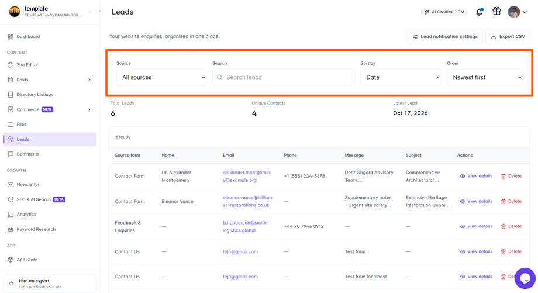
Task: Collapse the sidebar with the arrow button
Action: [x=99, y=11]
